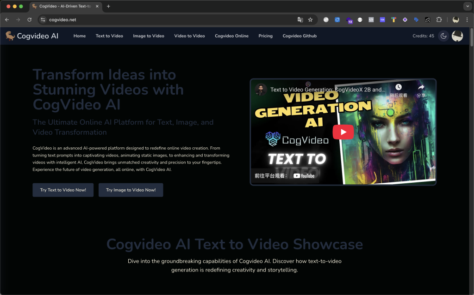Play the YouTube video with the red button

(x=343, y=132)
